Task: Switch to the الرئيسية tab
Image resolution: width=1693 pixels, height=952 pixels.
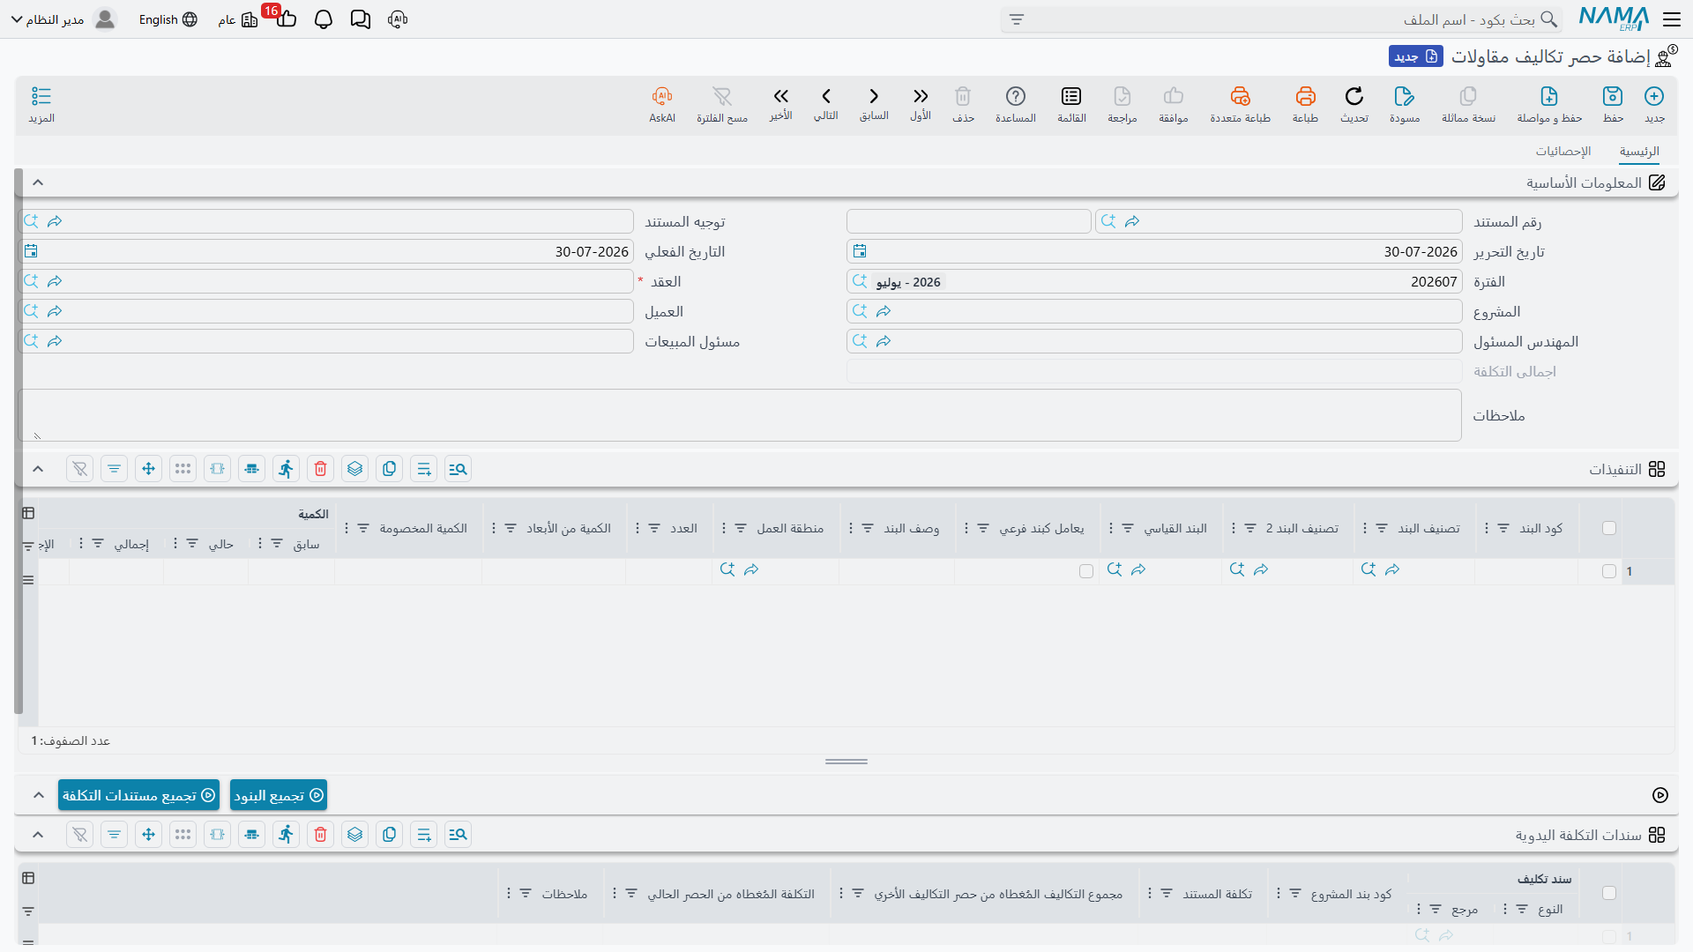Action: tap(1639, 152)
